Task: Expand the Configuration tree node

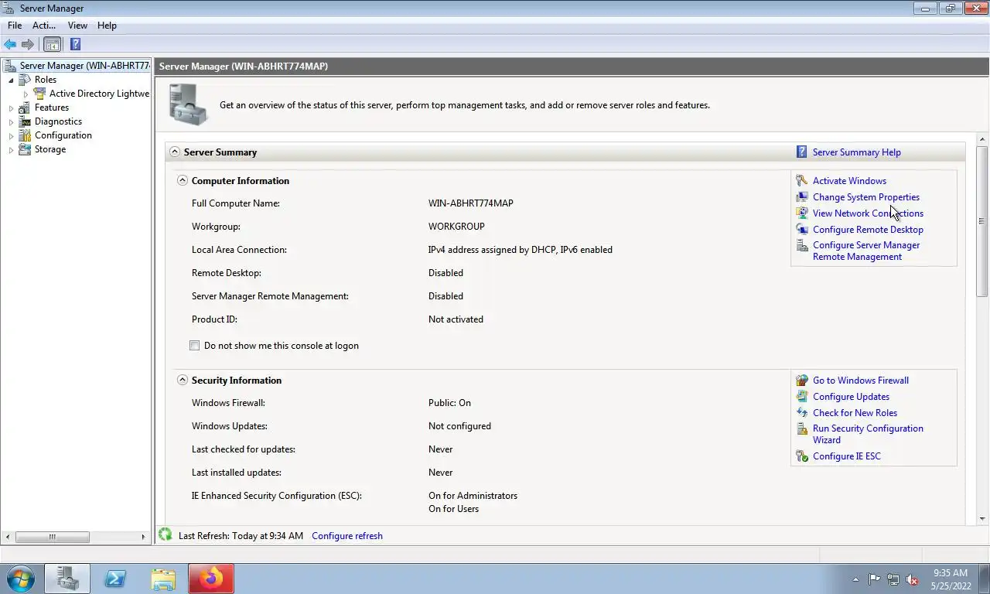Action: tap(11, 135)
